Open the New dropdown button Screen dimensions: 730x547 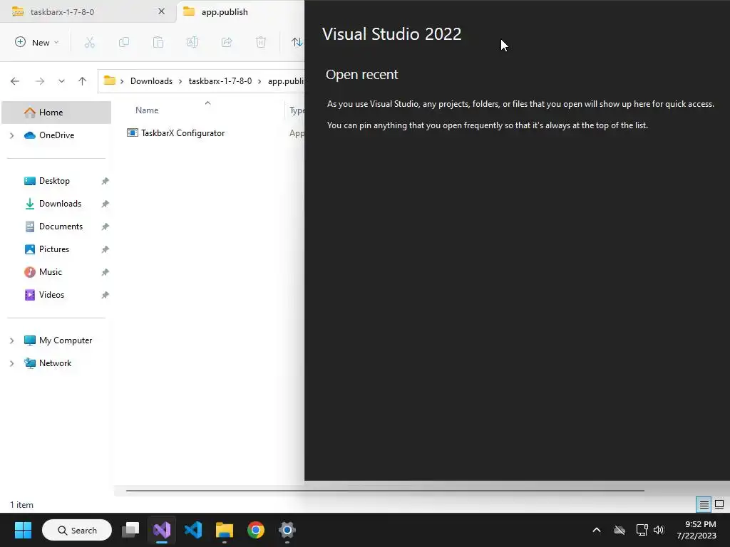(x=37, y=42)
